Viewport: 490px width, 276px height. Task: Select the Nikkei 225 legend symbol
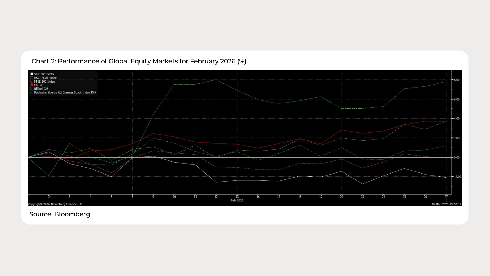(32, 89)
